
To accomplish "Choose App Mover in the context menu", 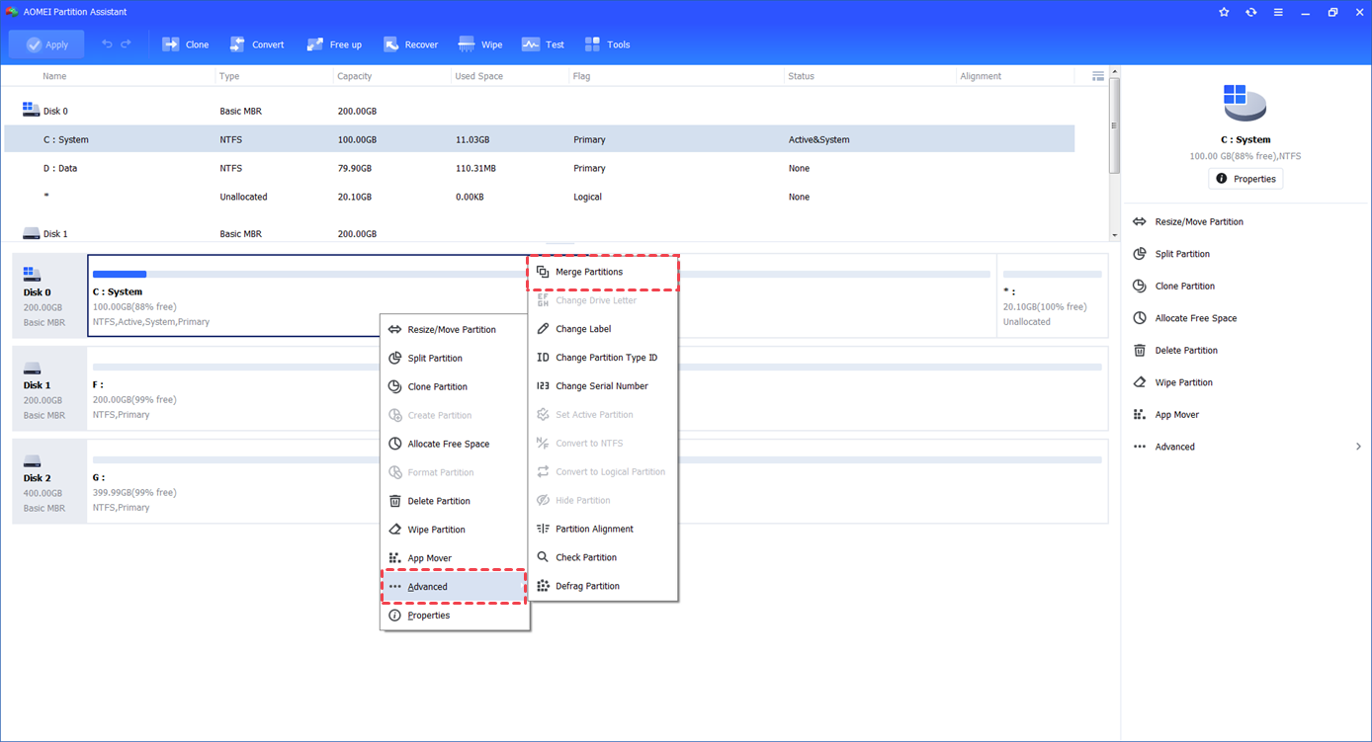I will [454, 558].
